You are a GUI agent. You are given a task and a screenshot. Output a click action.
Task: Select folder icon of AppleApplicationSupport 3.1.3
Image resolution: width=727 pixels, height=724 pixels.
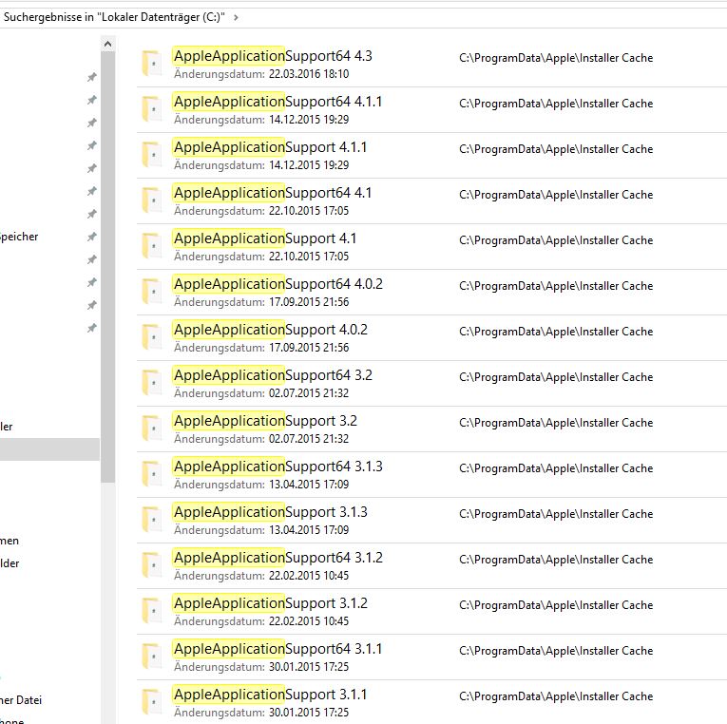point(152,520)
